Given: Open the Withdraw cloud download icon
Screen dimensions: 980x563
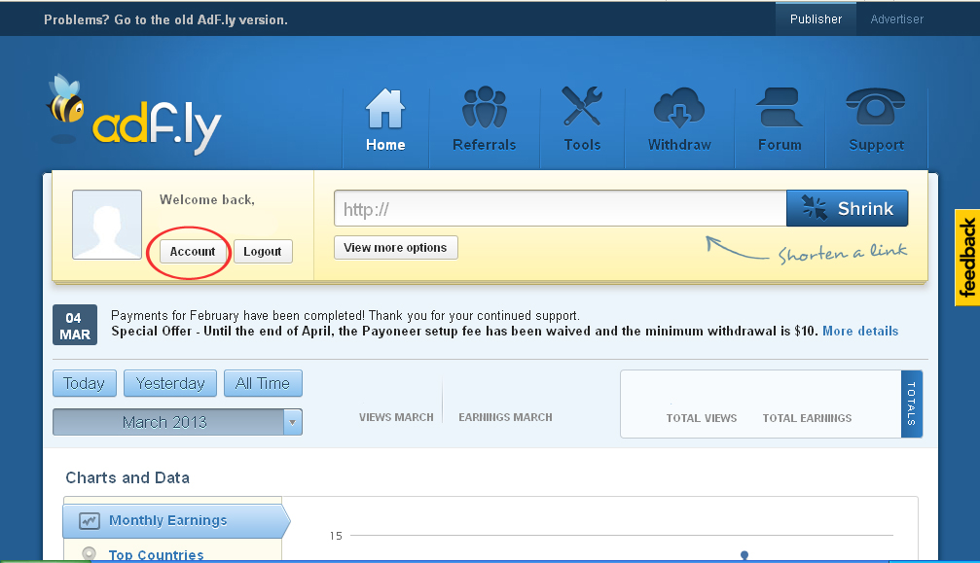Looking at the screenshot, I should [679, 107].
